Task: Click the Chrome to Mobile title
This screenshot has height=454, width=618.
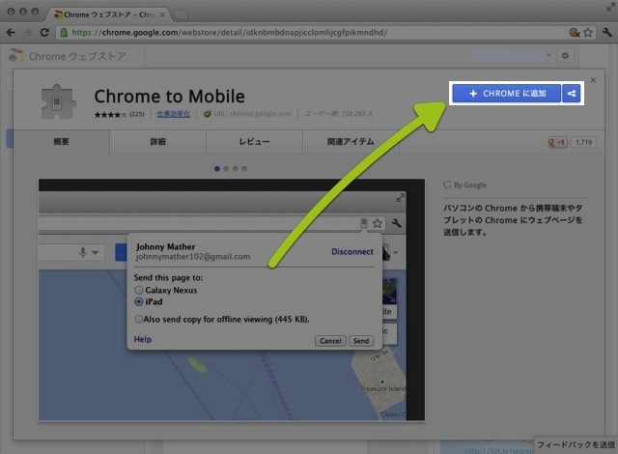Action: pyautogui.click(x=170, y=97)
